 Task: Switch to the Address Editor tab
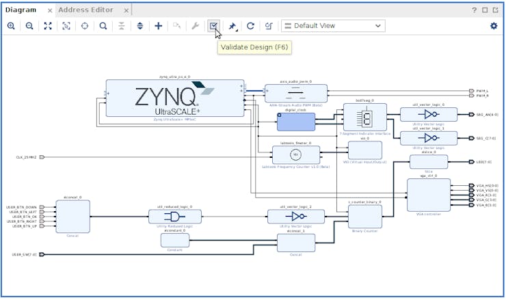[x=86, y=10]
